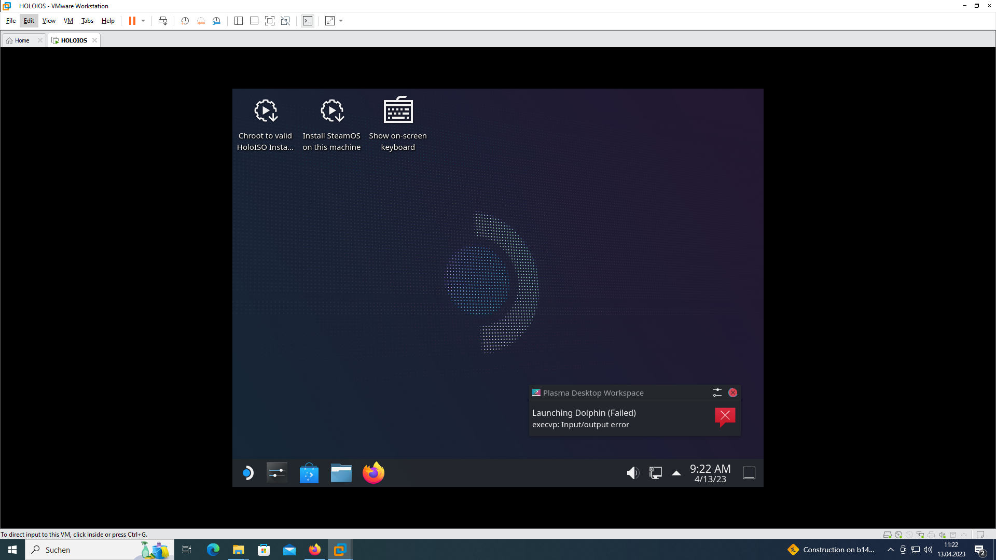Click the notification settings sliders icon
996x560 pixels.
(717, 393)
